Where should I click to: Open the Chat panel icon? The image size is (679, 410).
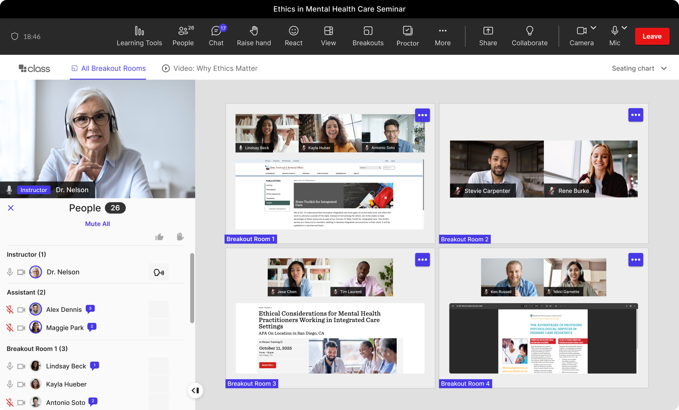point(216,31)
